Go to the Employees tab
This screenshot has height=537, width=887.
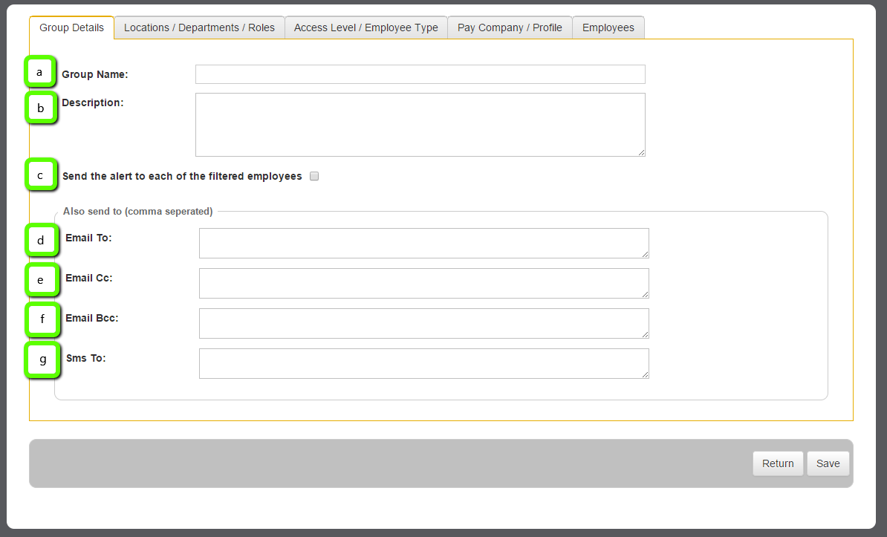(x=608, y=27)
